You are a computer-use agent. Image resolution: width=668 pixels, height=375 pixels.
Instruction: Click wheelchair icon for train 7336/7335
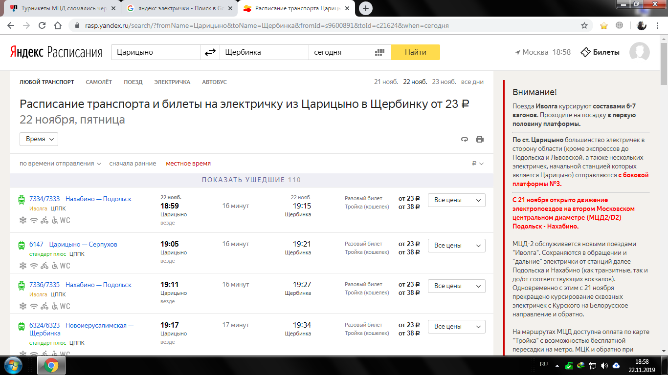point(54,306)
